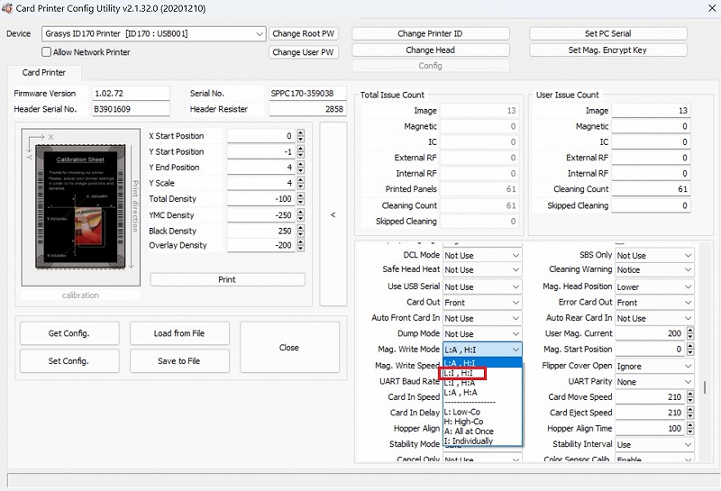This screenshot has width=721, height=491.
Task: Click the app icon in title bar
Action: 7,8
